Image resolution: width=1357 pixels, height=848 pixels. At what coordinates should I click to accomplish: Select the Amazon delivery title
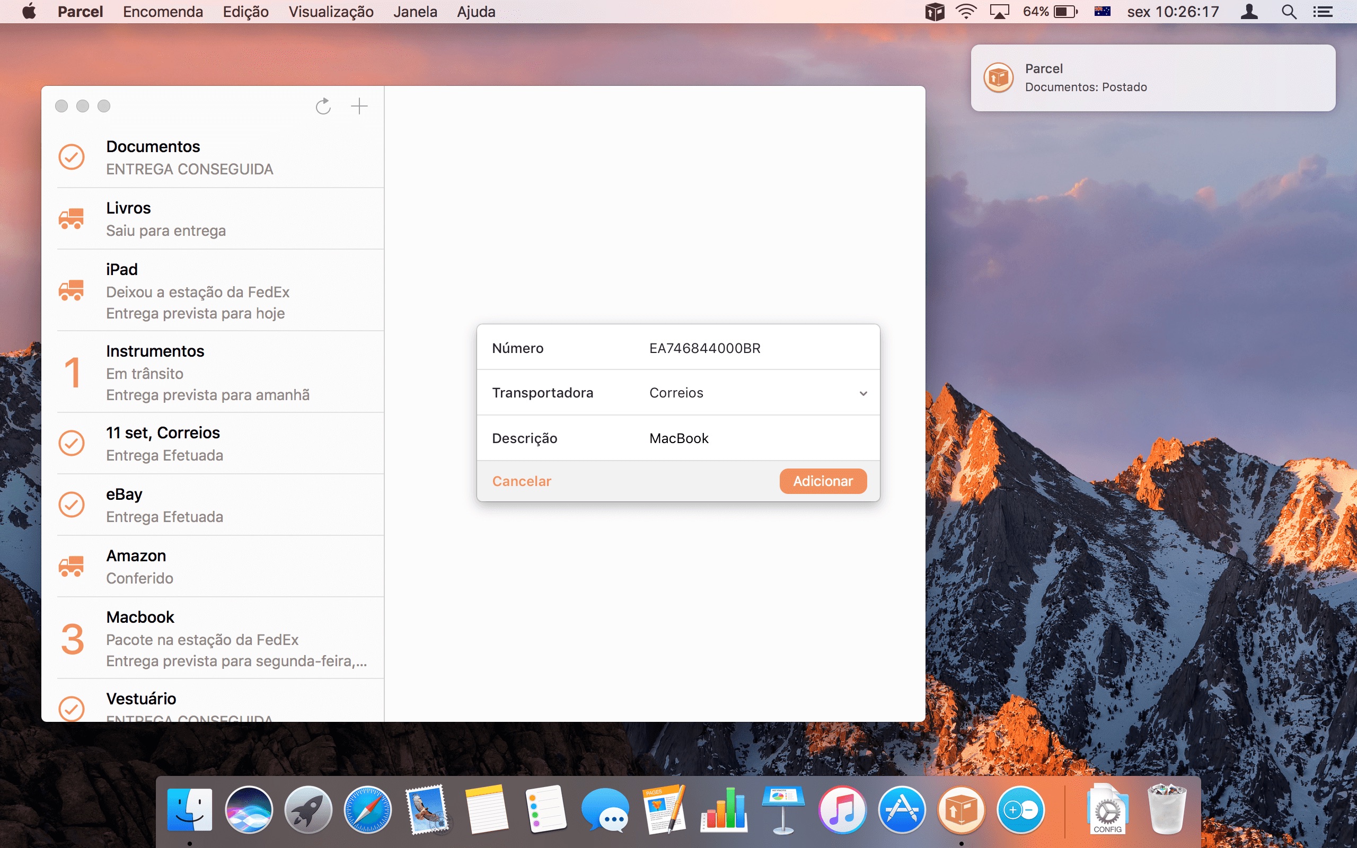pos(136,556)
